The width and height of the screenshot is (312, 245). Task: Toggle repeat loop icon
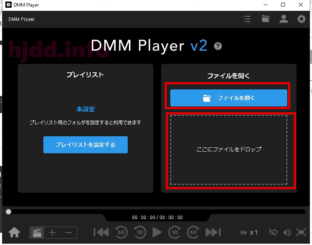tap(273, 233)
